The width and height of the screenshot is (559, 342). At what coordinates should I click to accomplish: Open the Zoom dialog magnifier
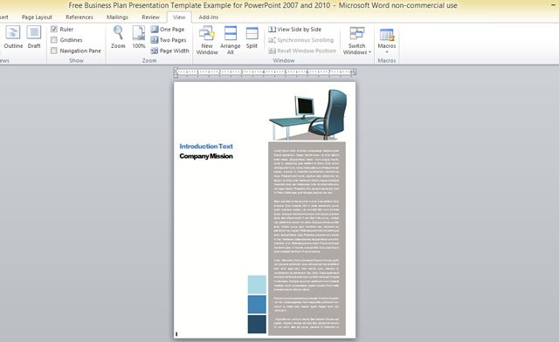pyautogui.click(x=118, y=37)
